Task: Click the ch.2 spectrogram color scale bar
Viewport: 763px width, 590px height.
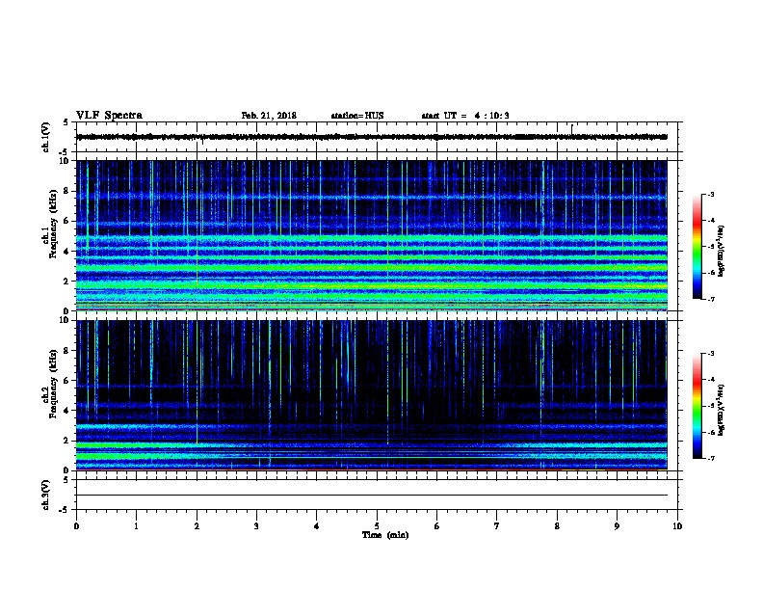Action: [x=697, y=406]
